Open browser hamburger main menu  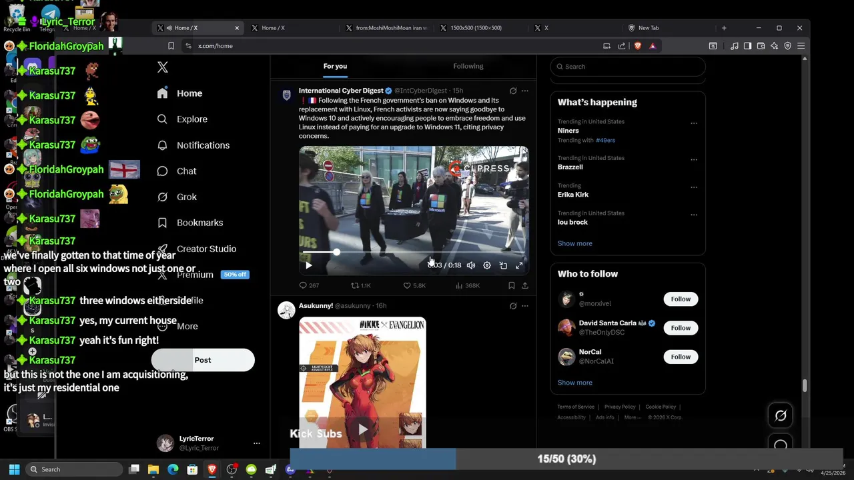point(801,46)
